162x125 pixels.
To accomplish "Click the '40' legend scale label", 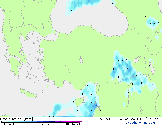I will click(x=67, y=124).
